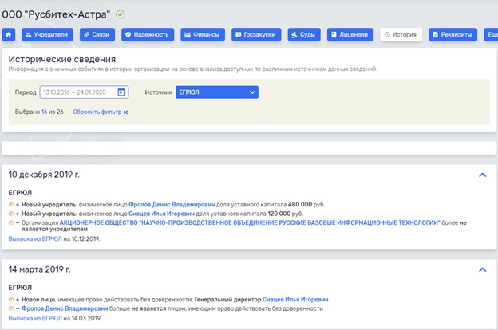Viewport: 498px width, 330px height.
Task: Open the Учредители tab
Action: click(x=47, y=34)
